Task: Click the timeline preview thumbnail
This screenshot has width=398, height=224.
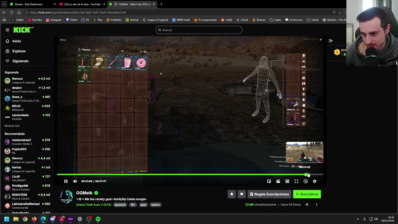Action: click(x=304, y=152)
